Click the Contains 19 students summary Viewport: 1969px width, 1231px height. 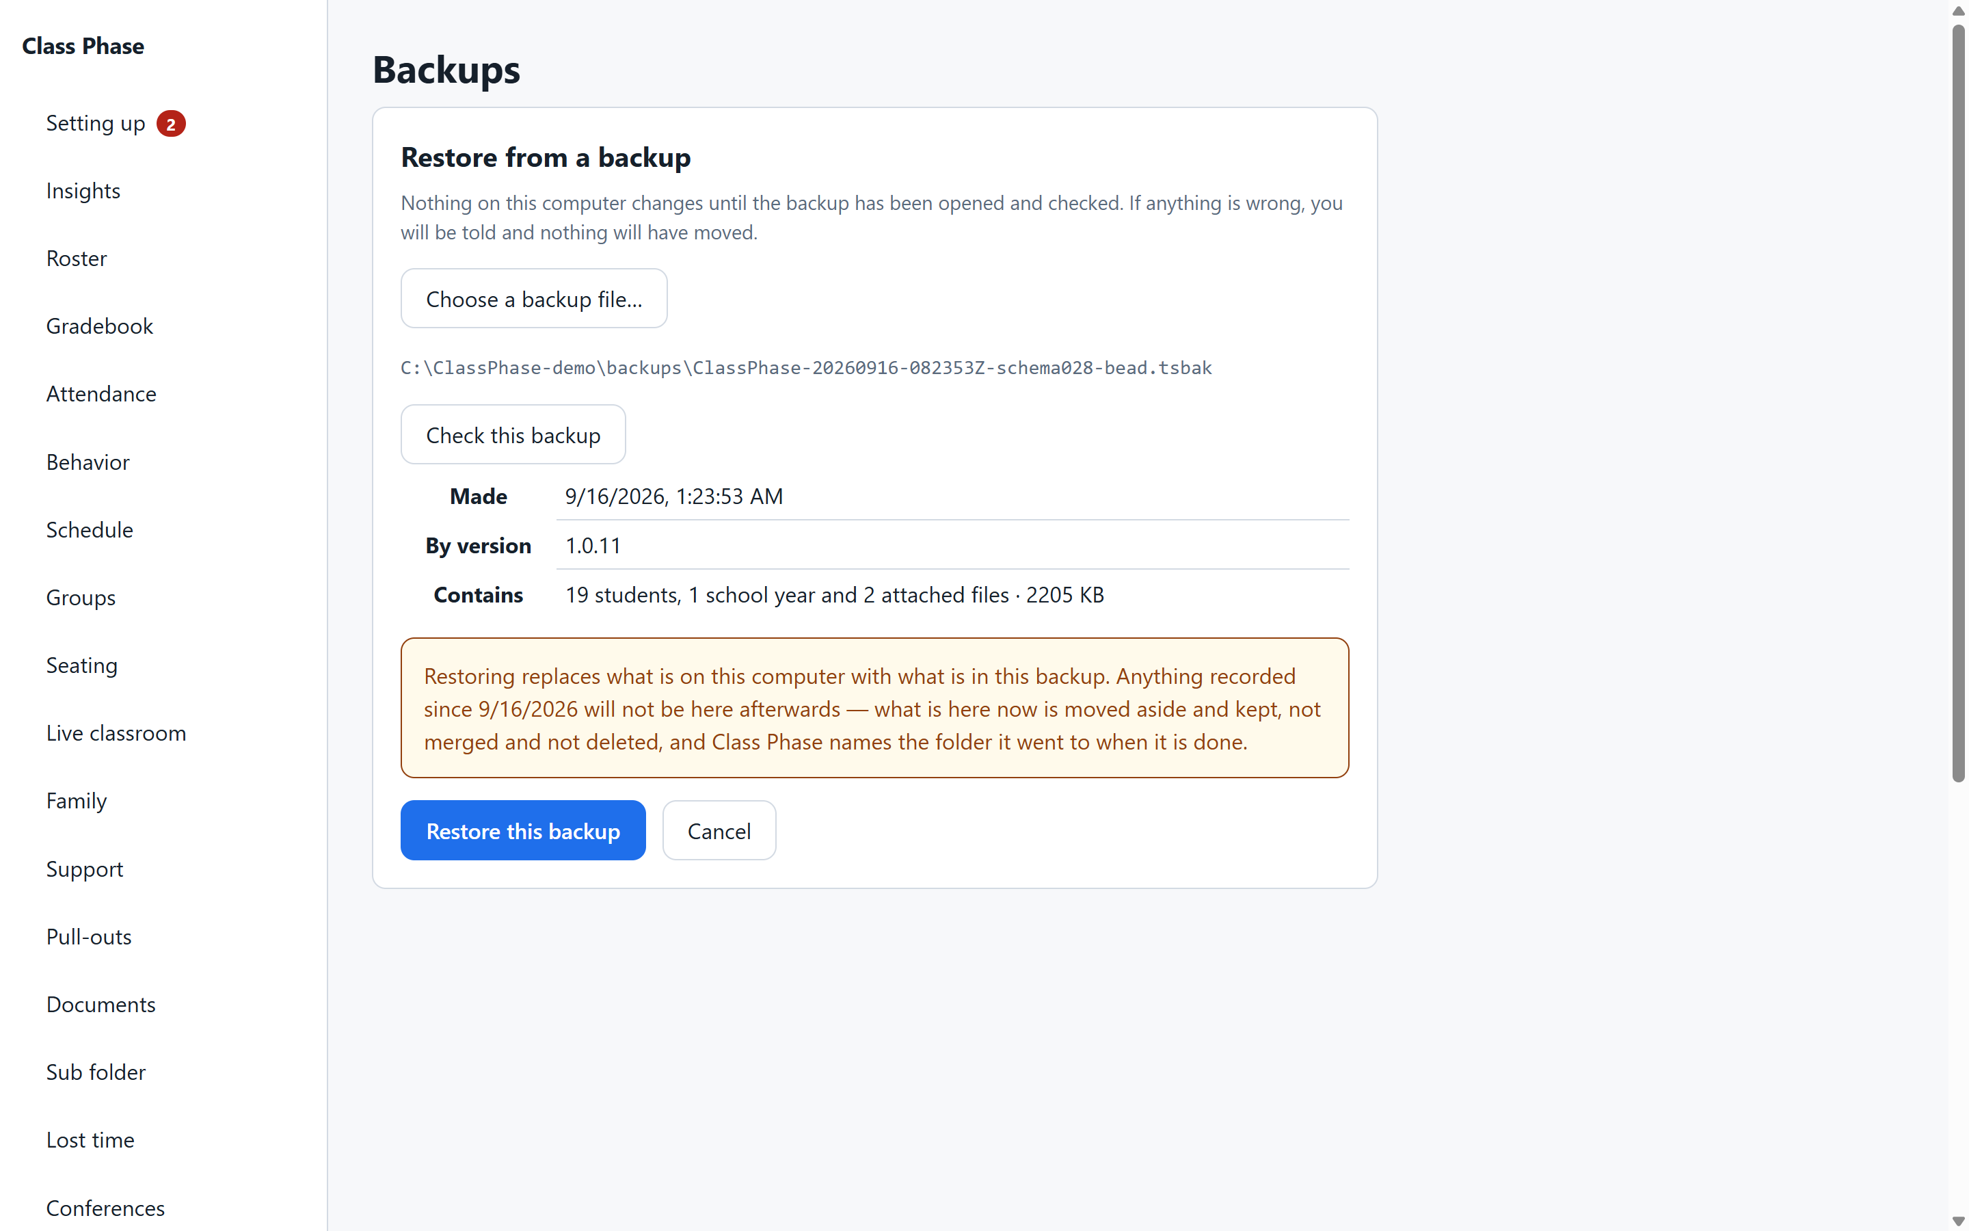tap(835, 595)
